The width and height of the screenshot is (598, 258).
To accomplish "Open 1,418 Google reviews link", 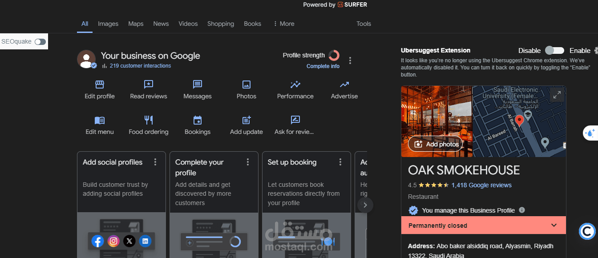I will (481, 185).
